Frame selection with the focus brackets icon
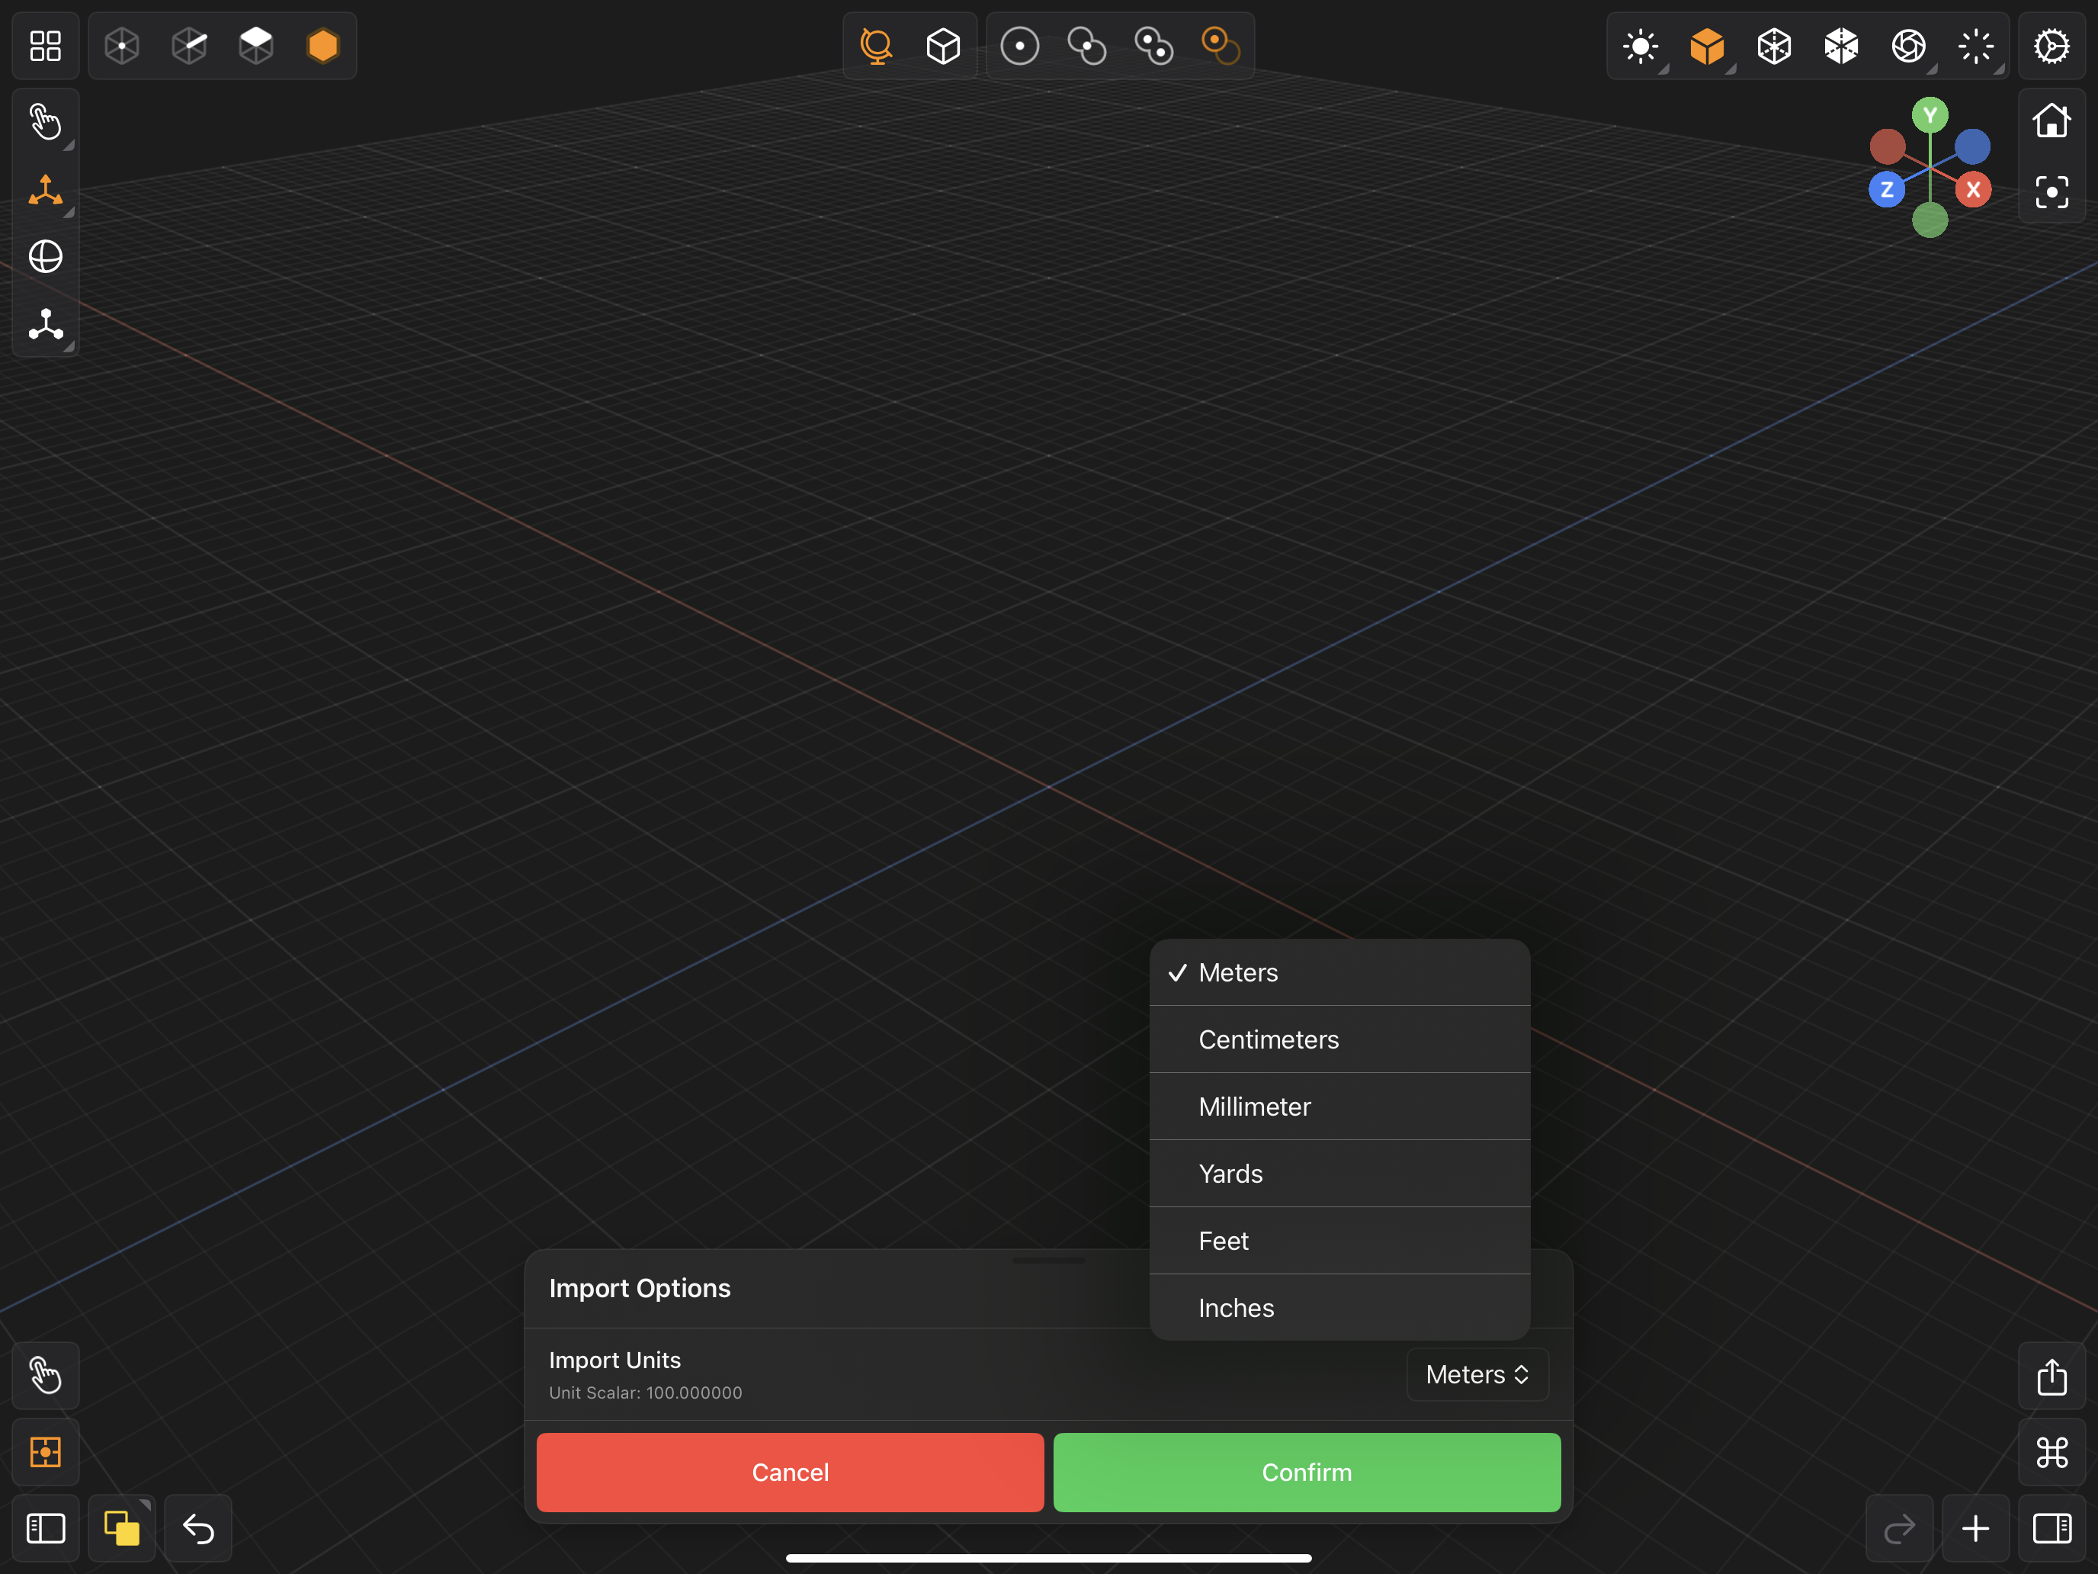The image size is (2098, 1574). point(2051,193)
